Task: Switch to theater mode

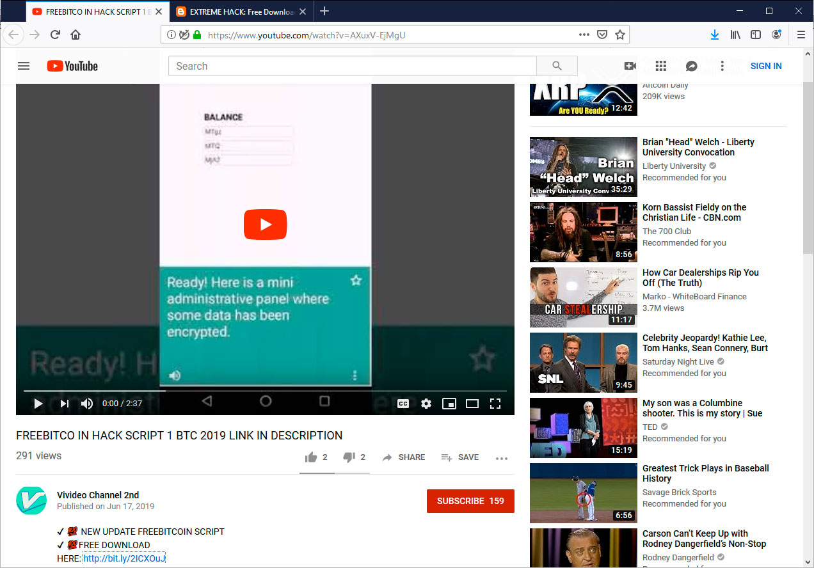Action: click(472, 404)
